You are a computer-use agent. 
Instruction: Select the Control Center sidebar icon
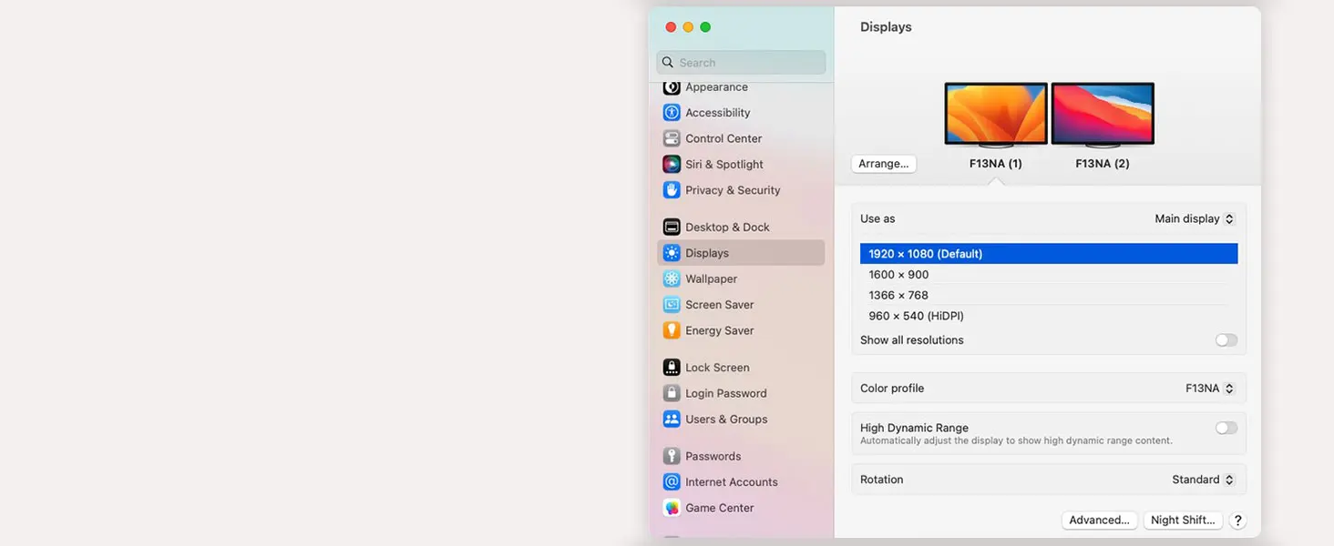[x=672, y=138]
